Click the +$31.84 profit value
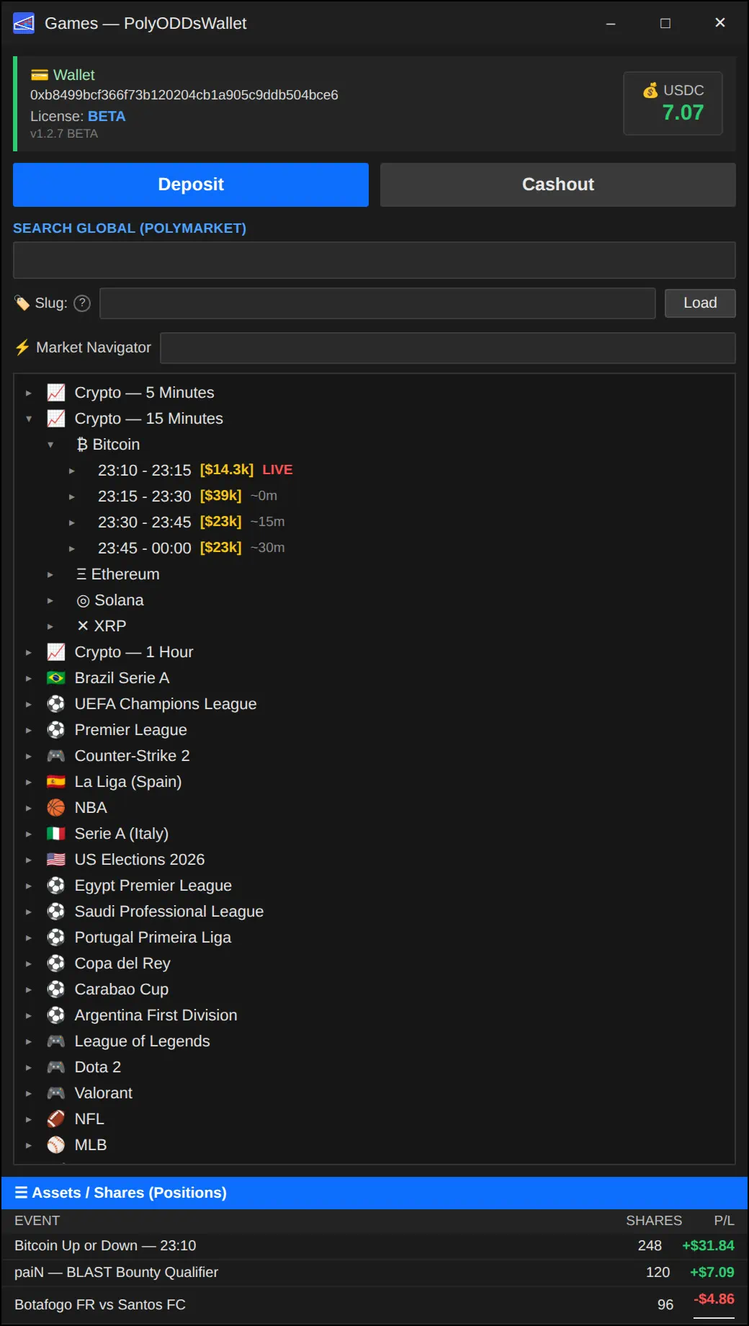 [709, 1246]
